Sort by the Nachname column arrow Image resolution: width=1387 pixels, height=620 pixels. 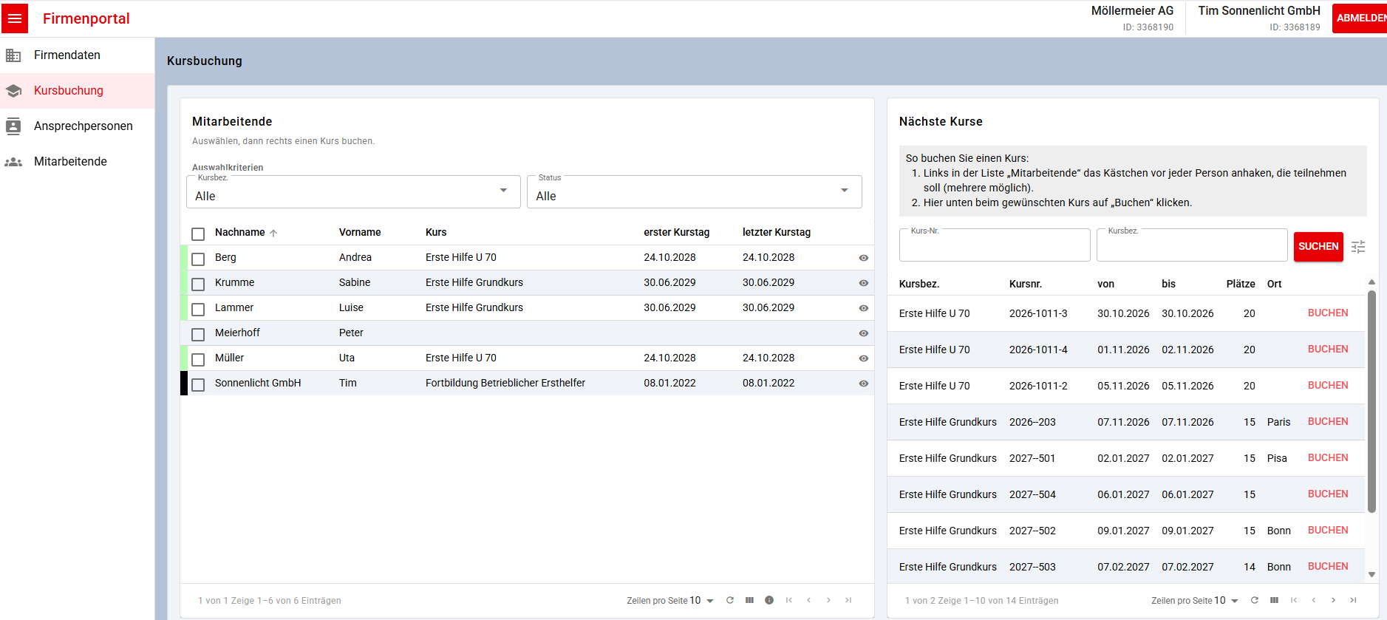(x=273, y=233)
